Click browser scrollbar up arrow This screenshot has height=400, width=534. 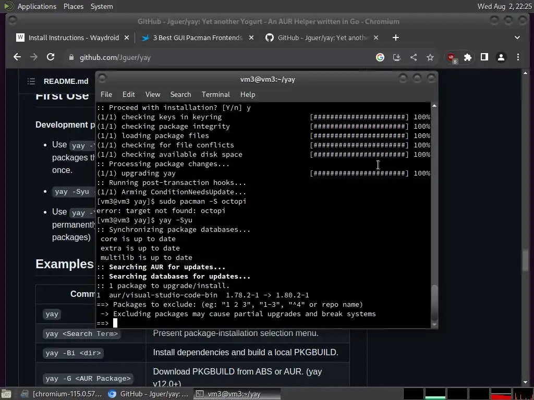[525, 73]
